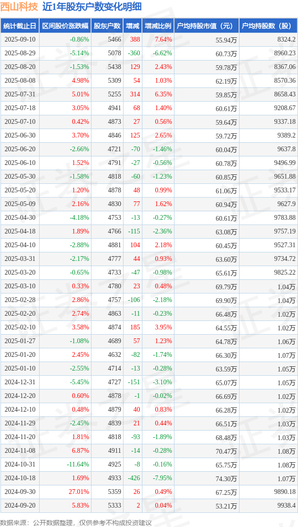298x527 pixels.
Task: Select the -426 shareholder decrease cell
Action: point(134,478)
